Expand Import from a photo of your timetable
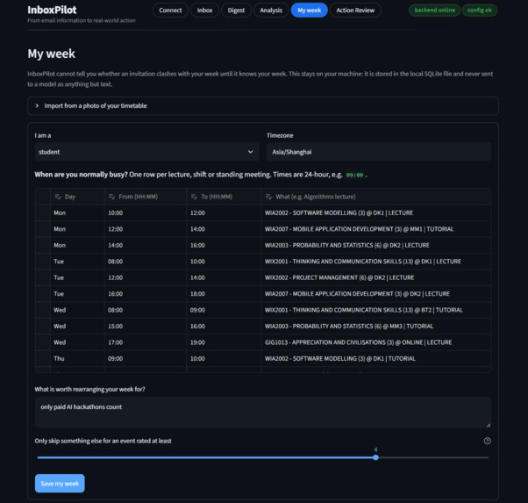 [263, 106]
